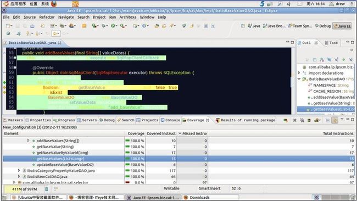The width and height of the screenshot is (357, 201).
Task: Toggle Show Whitespace Characters toolbar icon
Action: 213,26
